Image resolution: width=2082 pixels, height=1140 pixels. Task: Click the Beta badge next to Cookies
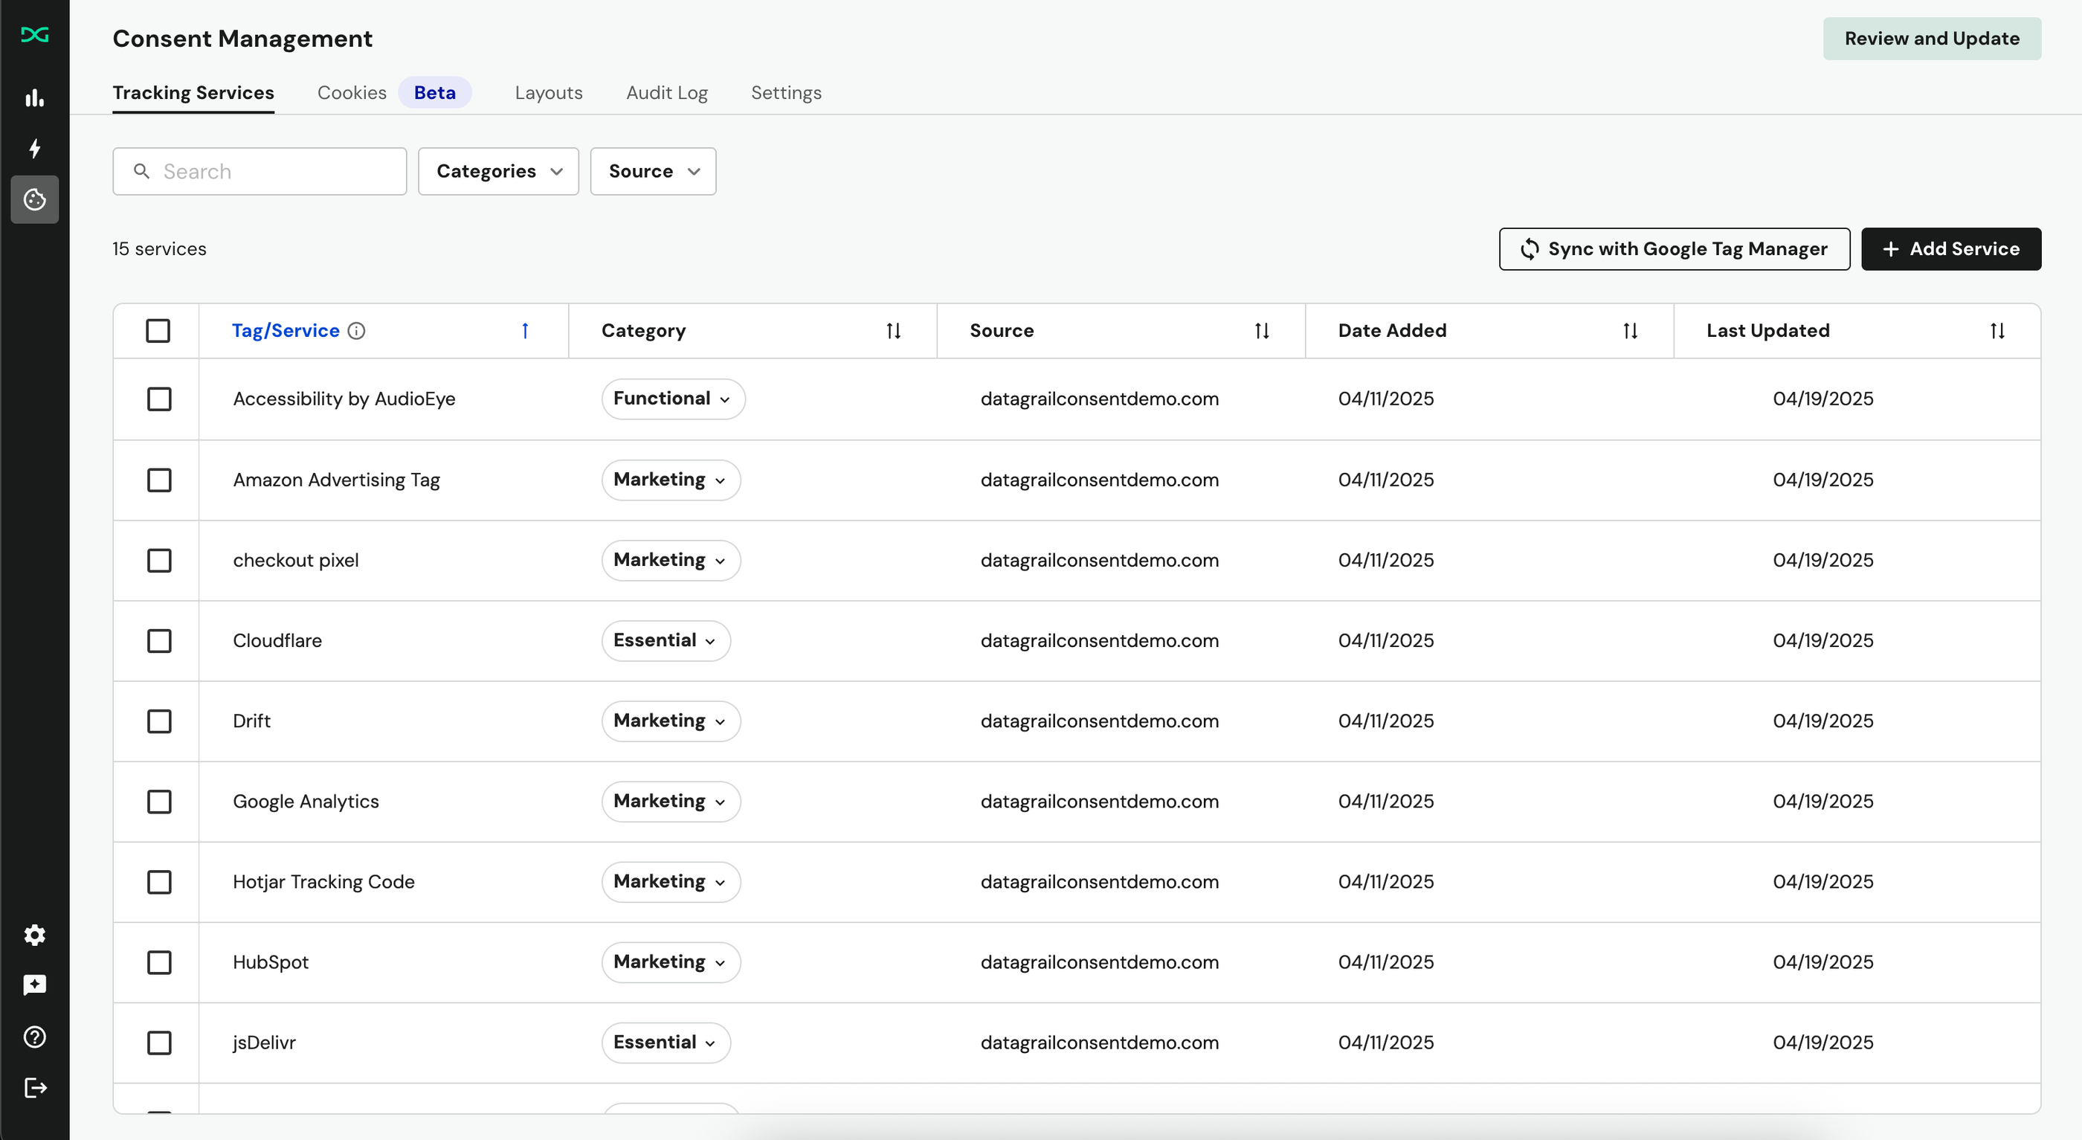pyautogui.click(x=435, y=93)
